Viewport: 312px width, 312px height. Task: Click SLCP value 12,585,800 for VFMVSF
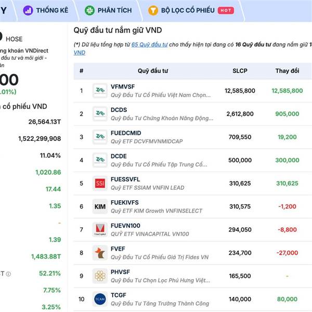240,90
